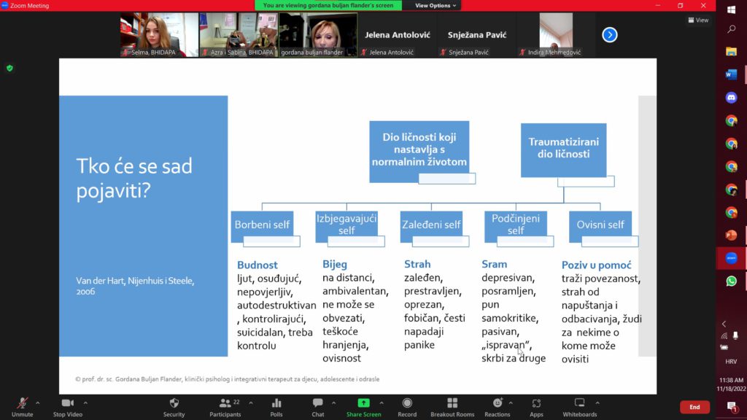Open the View Options dropdown
Viewport: 747px width, 420px height.
[436, 5]
